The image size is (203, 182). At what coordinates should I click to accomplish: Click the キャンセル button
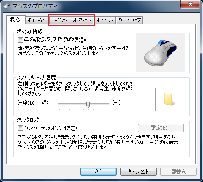(139, 171)
